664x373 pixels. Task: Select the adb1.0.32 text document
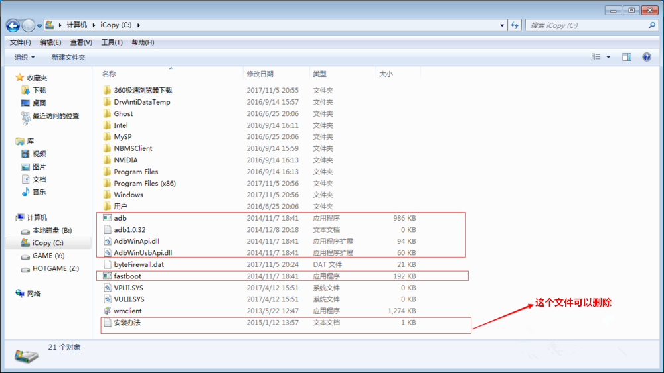click(129, 229)
